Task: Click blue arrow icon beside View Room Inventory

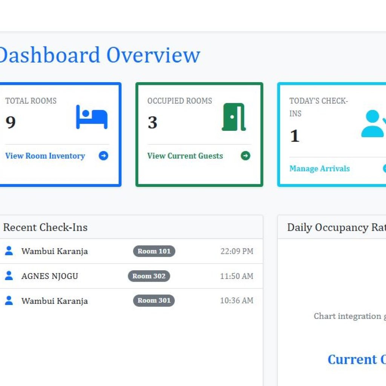Action: [103, 156]
